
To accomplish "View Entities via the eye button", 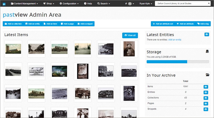I will (x=206, y=92).
